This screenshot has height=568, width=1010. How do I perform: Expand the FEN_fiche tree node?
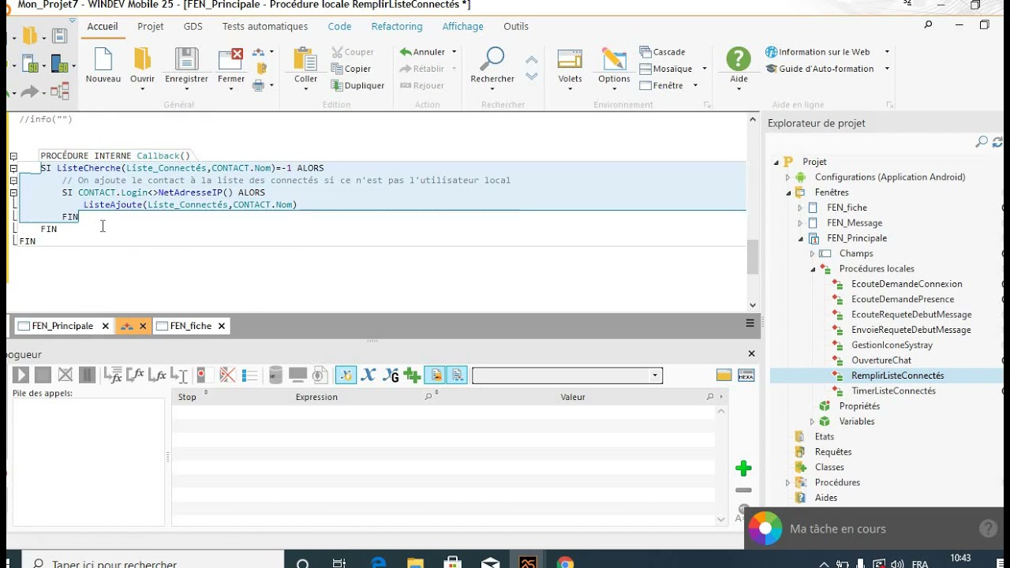pos(800,208)
